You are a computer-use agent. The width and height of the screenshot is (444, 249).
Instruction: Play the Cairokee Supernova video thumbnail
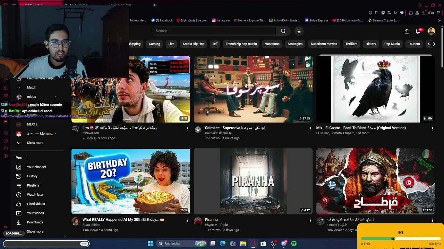click(253, 89)
